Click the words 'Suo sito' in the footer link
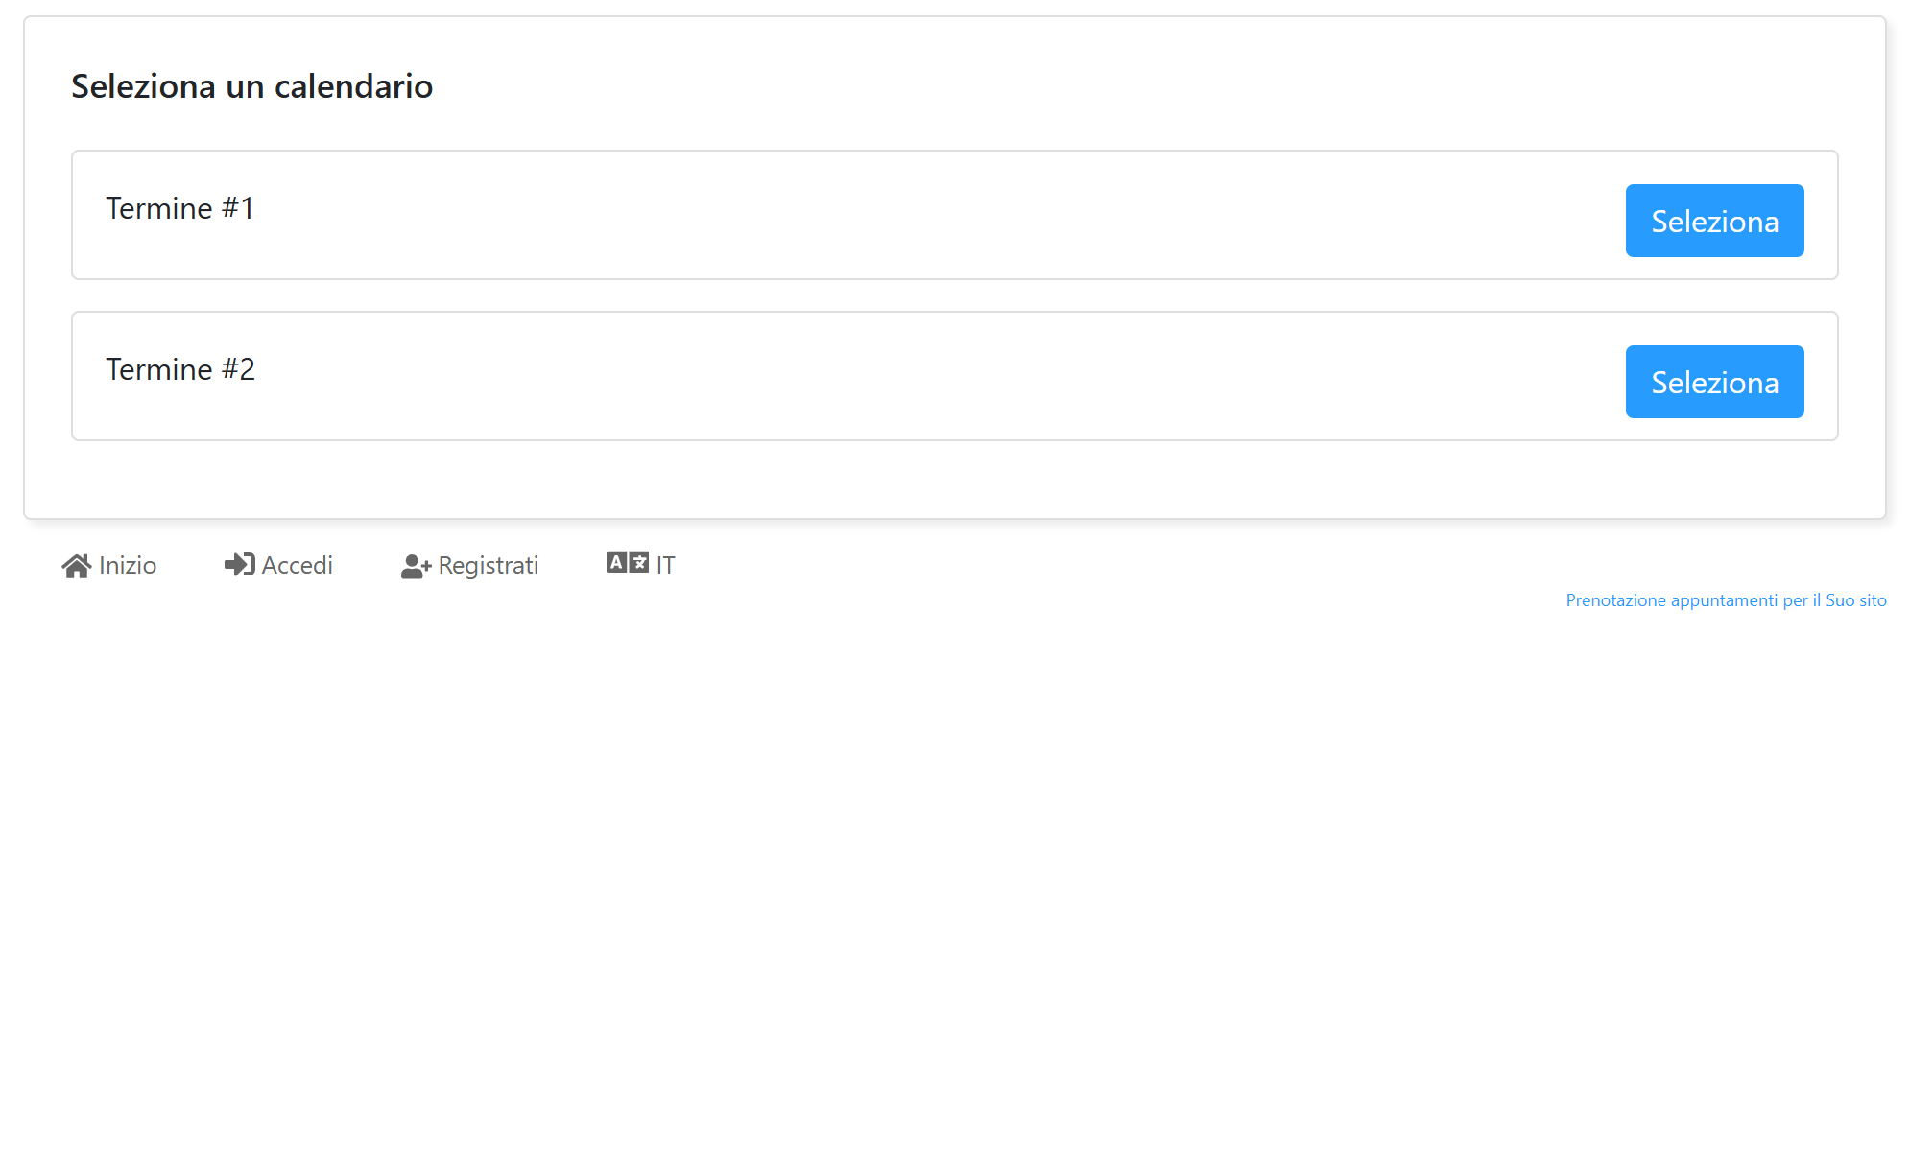 click(1856, 600)
